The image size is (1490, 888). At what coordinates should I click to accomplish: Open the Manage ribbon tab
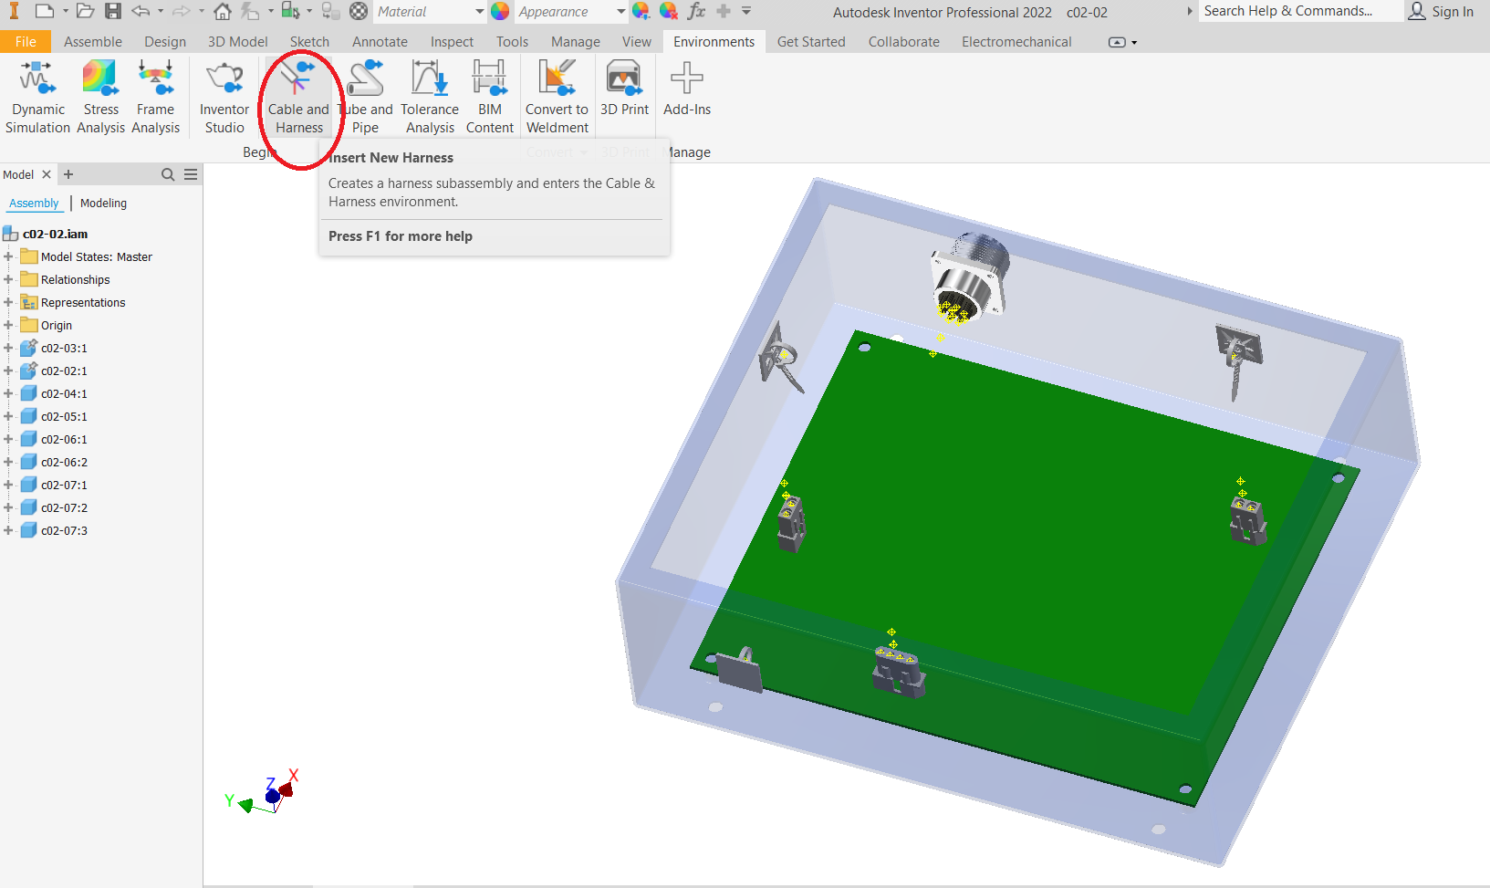(x=576, y=42)
